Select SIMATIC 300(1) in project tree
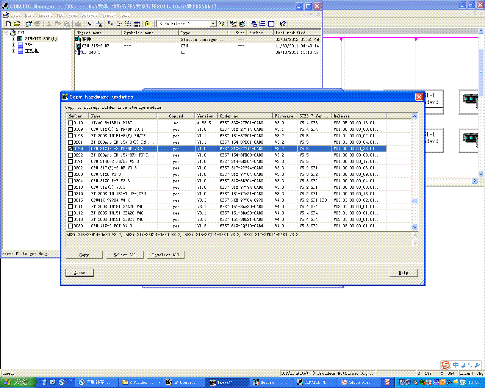Image resolution: width=485 pixels, height=388 pixels. click(x=41, y=39)
